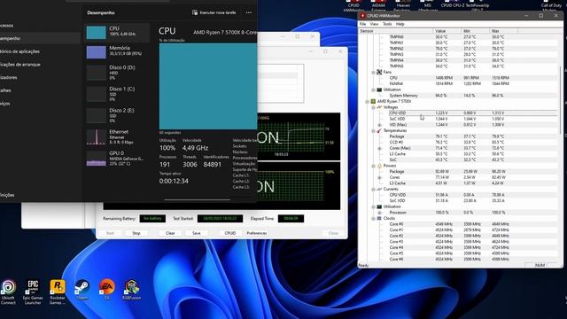The width and height of the screenshot is (567, 319).
Task: Select the Core #3 clock row
Action: (x=472, y=242)
